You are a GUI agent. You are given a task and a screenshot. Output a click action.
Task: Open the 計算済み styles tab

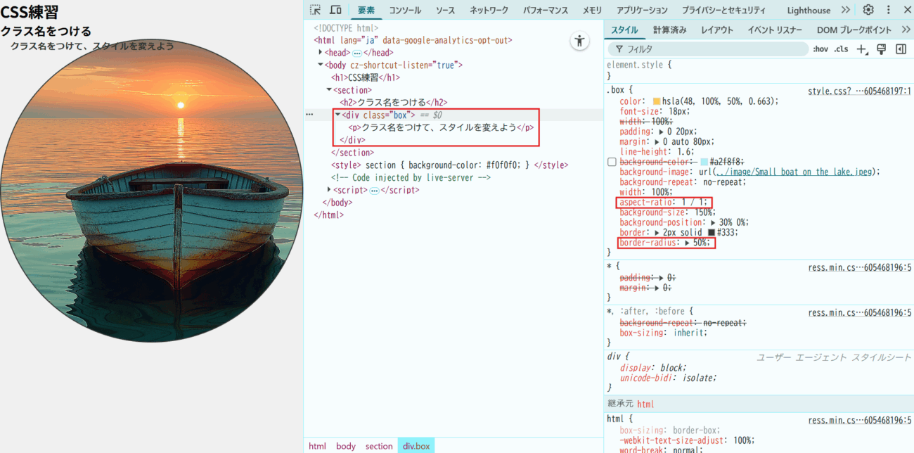point(669,30)
